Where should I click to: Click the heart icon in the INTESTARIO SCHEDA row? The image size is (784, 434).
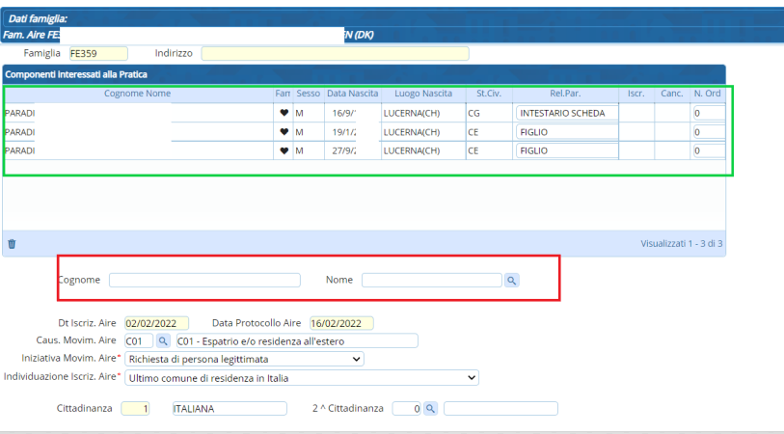point(284,113)
